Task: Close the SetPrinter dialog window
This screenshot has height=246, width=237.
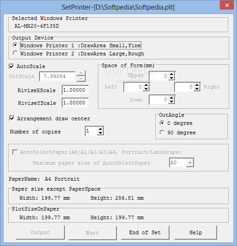Action: point(227,5)
